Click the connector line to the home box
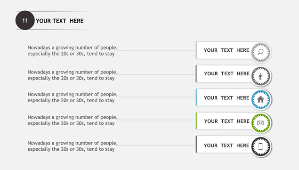This screenshot has height=170, width=299. (x=156, y=97)
